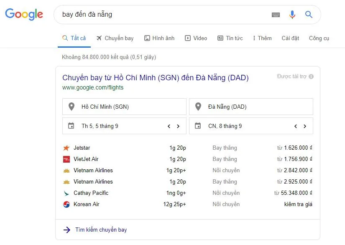Open the on-screen keyboard icon
The image size is (345, 245).
(276, 15)
